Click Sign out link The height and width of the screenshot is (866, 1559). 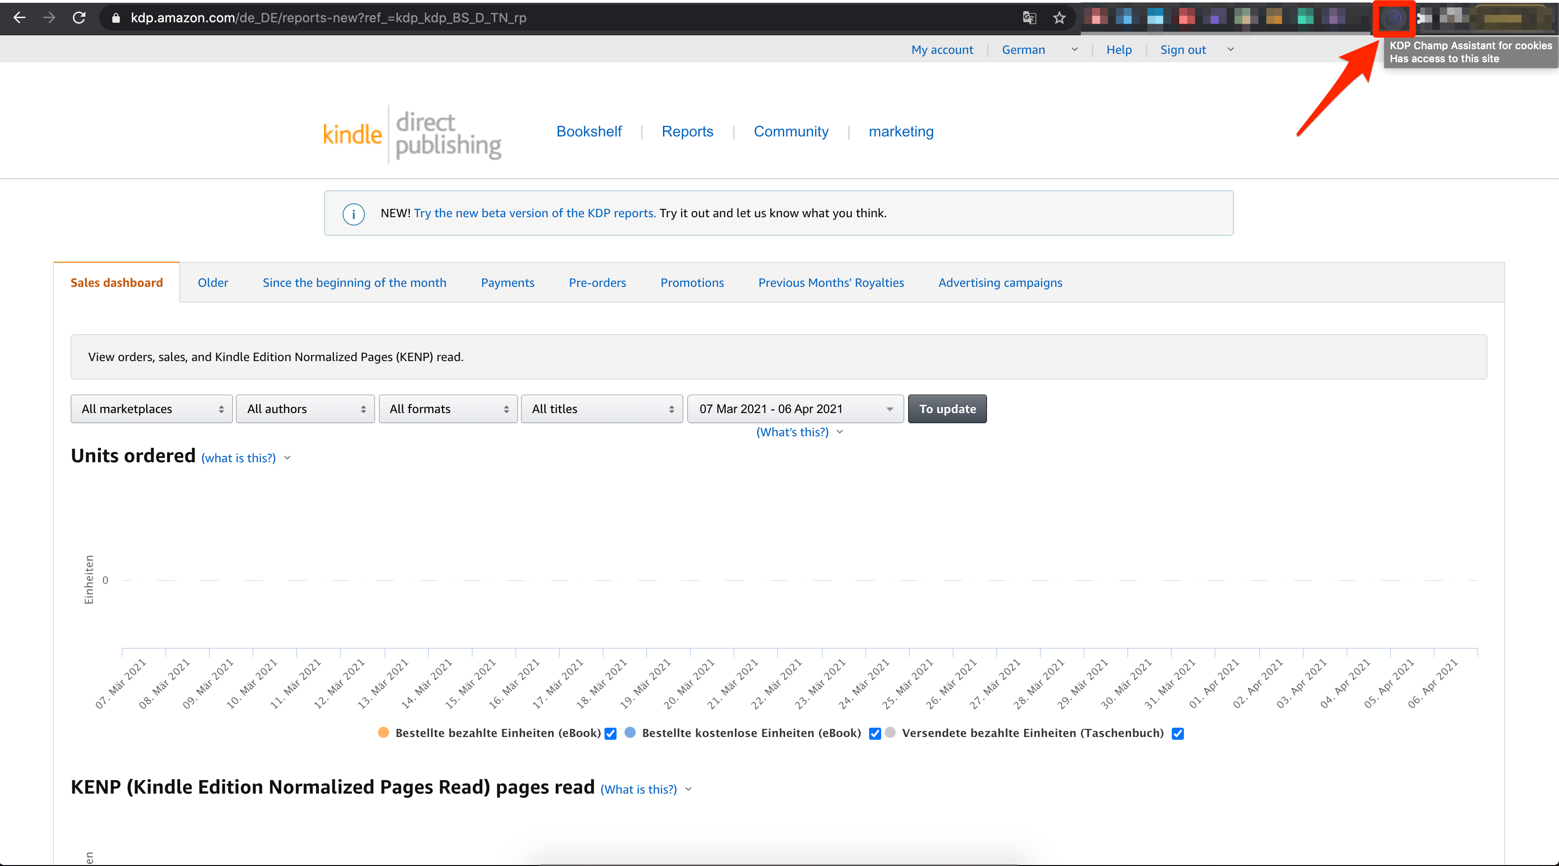[1182, 50]
